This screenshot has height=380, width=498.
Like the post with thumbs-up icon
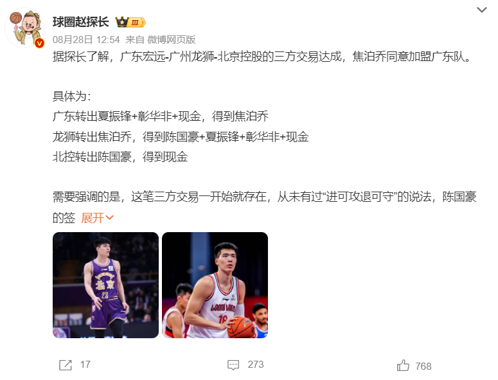pyautogui.click(x=403, y=365)
